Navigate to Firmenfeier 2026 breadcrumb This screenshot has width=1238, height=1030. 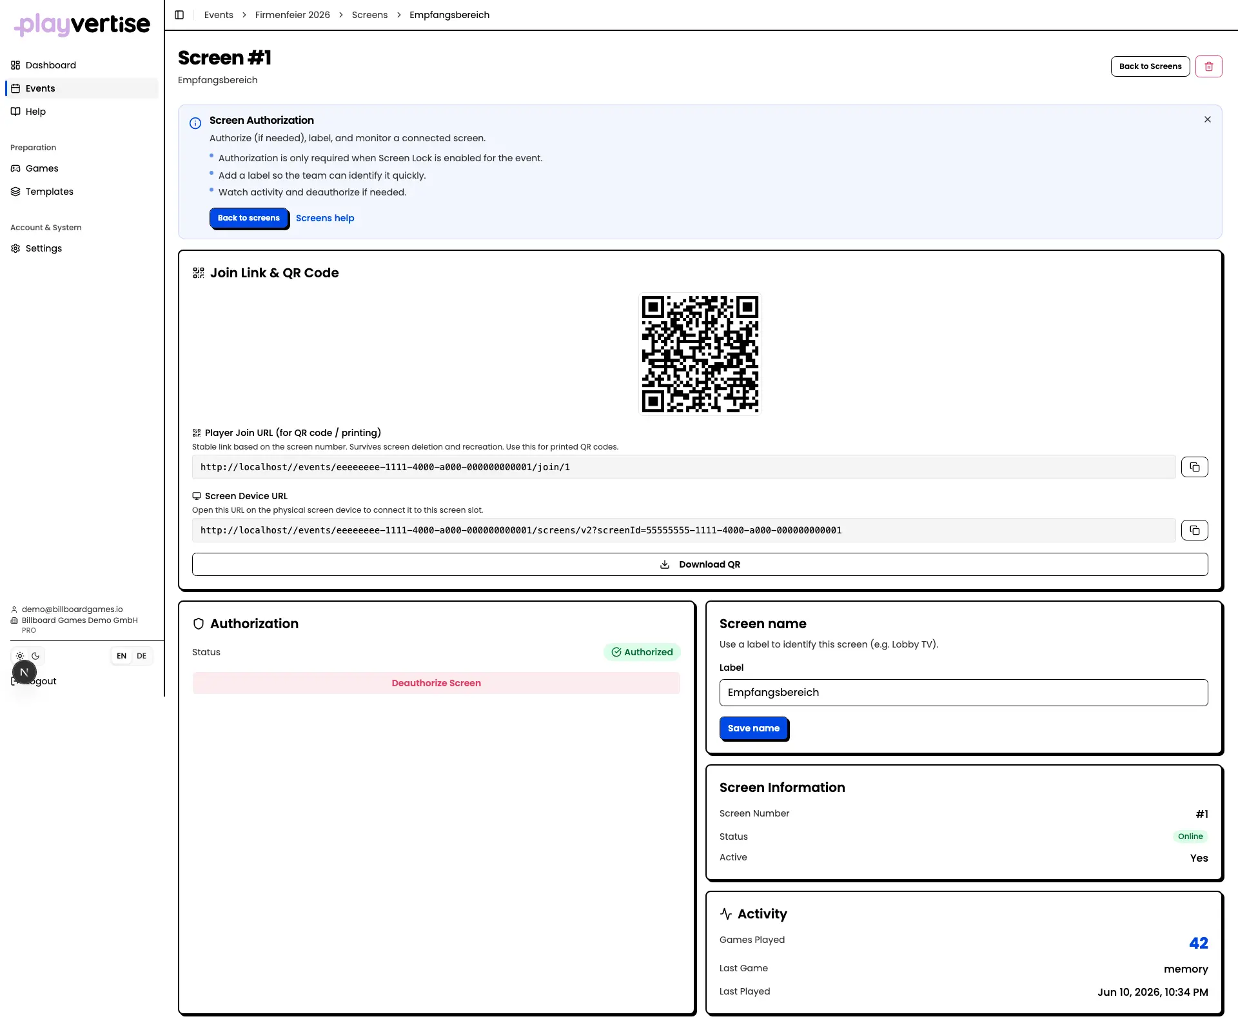292,15
